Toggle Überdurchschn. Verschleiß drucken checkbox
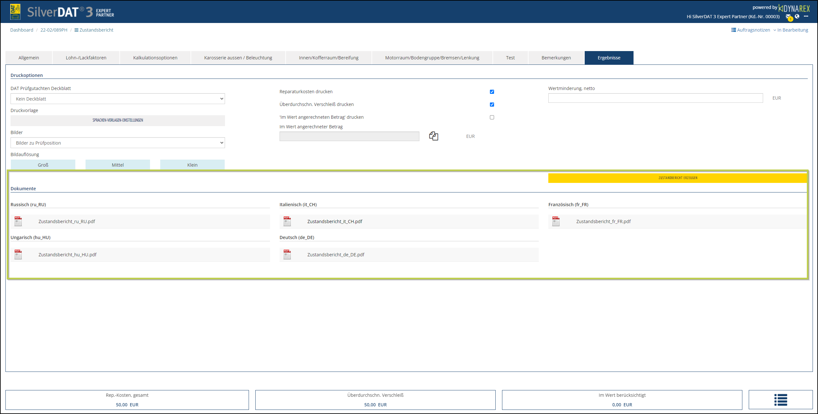818x414 pixels. pos(492,104)
